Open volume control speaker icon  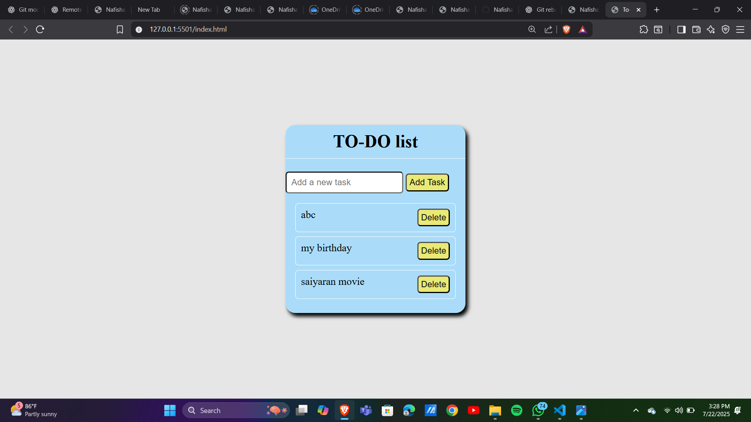click(x=679, y=410)
